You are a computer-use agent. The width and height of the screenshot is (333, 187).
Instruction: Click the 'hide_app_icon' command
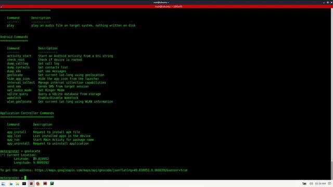point(18,79)
